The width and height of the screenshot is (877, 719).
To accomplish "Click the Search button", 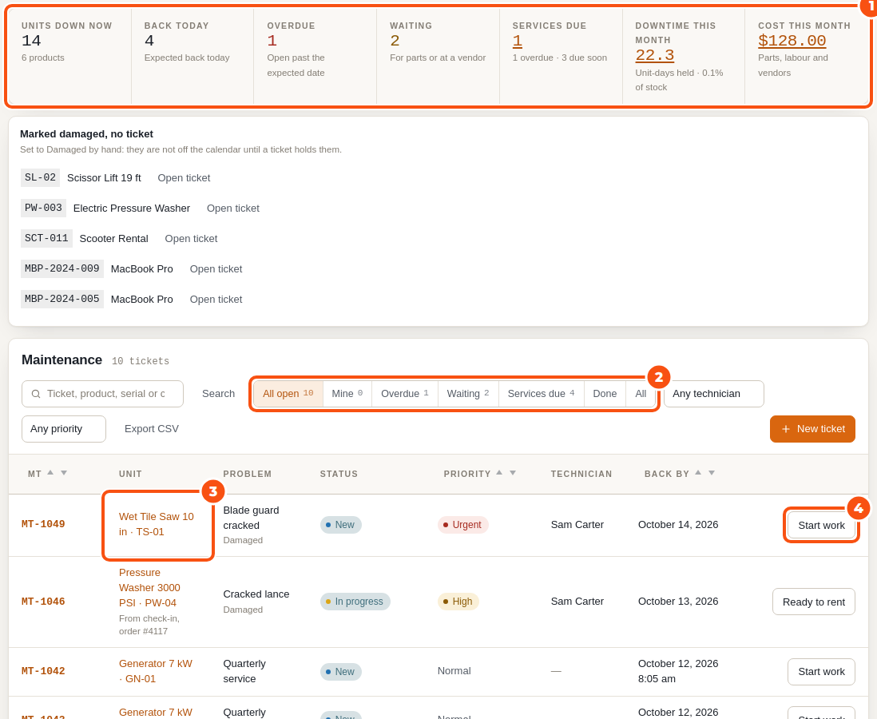I will tap(218, 394).
